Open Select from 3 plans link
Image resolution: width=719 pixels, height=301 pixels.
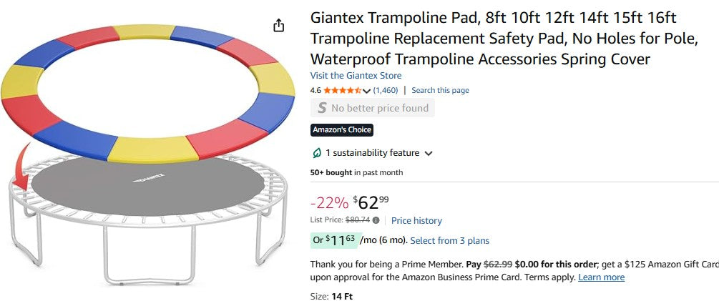pyautogui.click(x=449, y=241)
